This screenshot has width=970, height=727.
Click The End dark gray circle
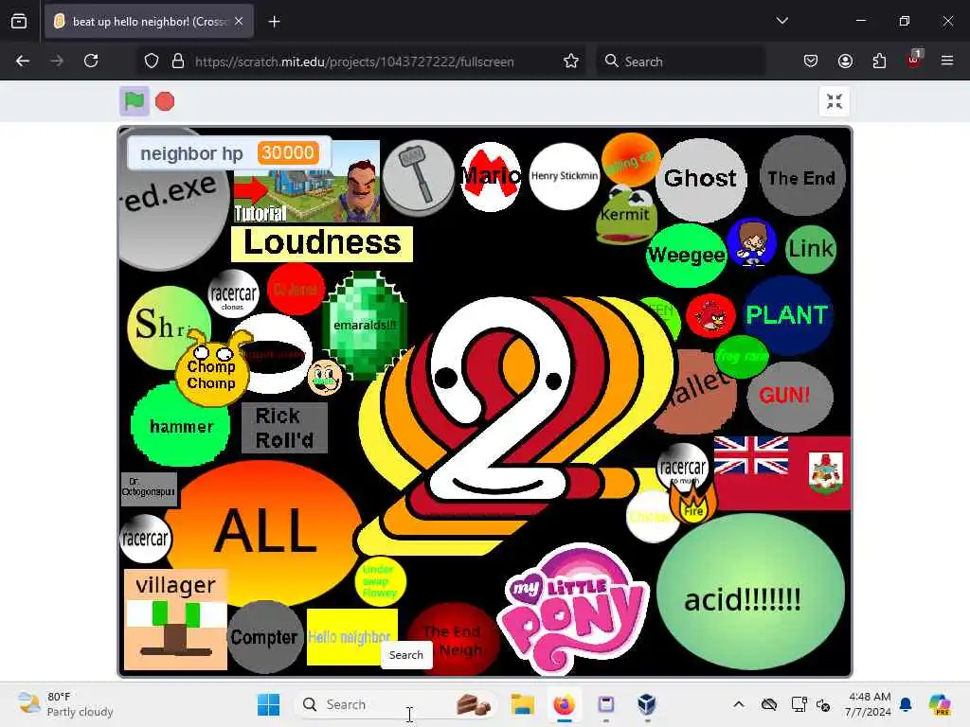point(801,177)
